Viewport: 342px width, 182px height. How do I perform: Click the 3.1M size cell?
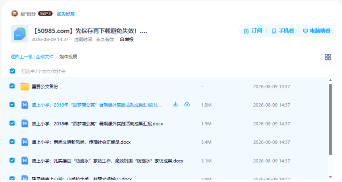click(x=206, y=161)
